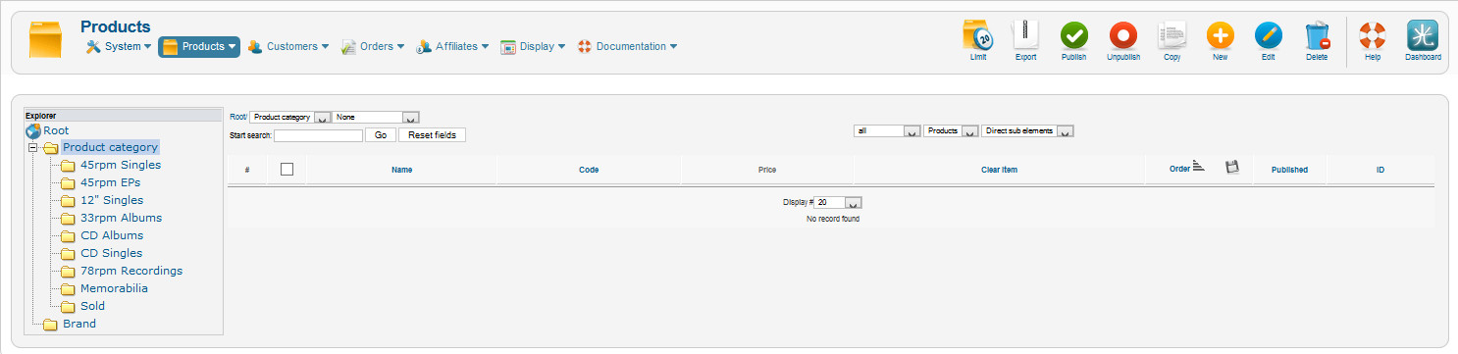Click the green Publish icon

(x=1074, y=36)
